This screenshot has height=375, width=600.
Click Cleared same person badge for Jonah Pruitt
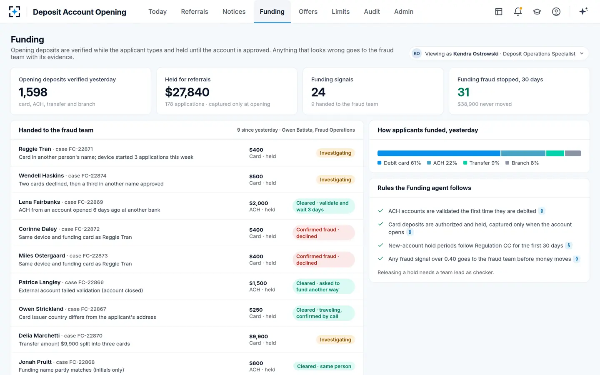(324, 366)
